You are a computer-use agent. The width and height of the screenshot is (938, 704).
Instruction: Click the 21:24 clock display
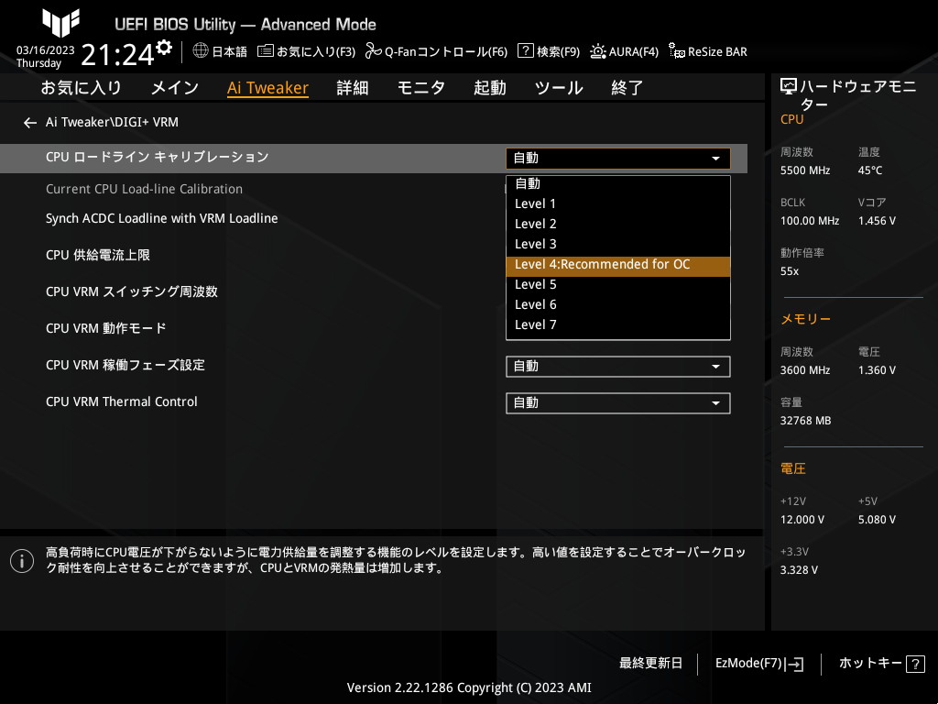(x=118, y=54)
